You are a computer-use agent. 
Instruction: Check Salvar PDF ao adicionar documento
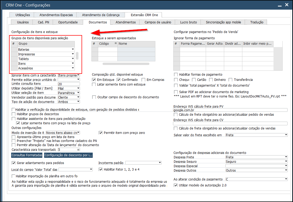tap(176, 92)
